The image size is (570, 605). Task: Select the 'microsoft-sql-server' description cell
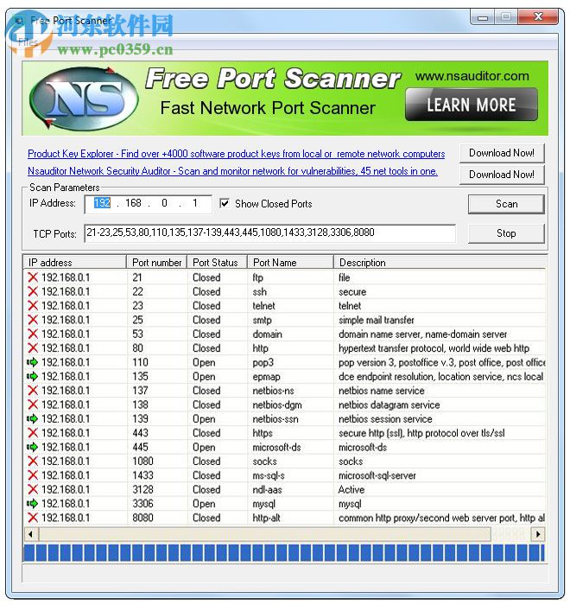pyautogui.click(x=377, y=475)
